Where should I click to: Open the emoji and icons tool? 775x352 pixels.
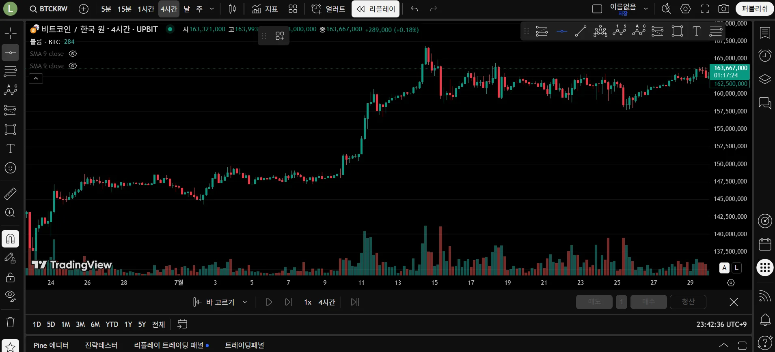(x=10, y=168)
